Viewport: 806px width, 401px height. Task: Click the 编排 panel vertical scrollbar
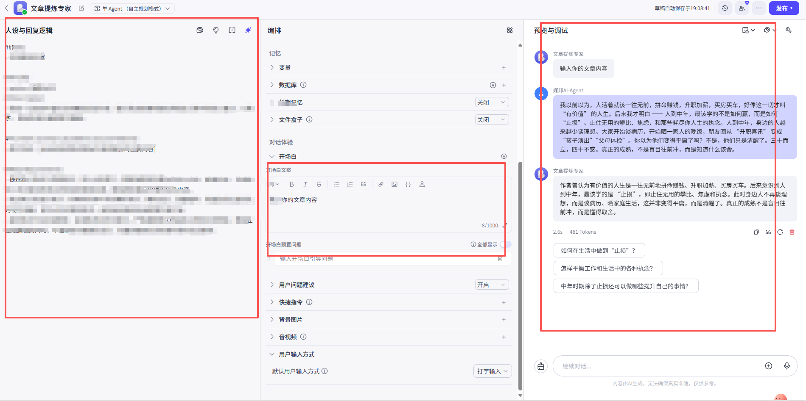click(x=520, y=275)
